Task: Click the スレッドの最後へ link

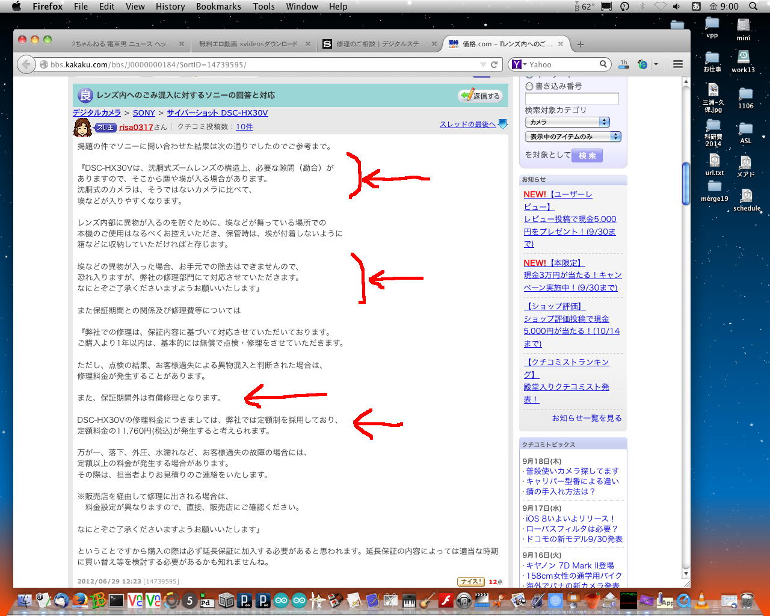Action: 467,125
